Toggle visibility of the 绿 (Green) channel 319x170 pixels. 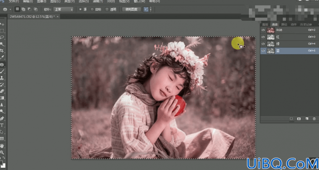point(263,44)
